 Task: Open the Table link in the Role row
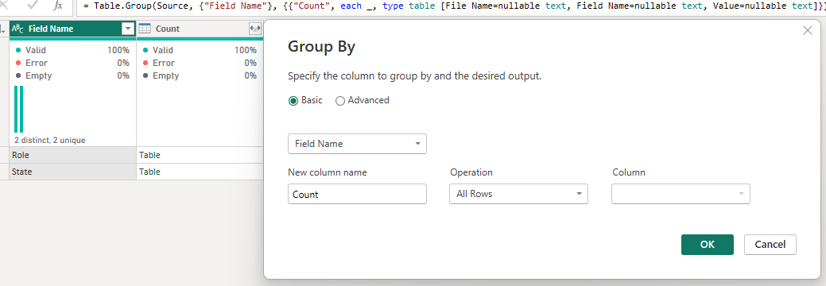(149, 155)
